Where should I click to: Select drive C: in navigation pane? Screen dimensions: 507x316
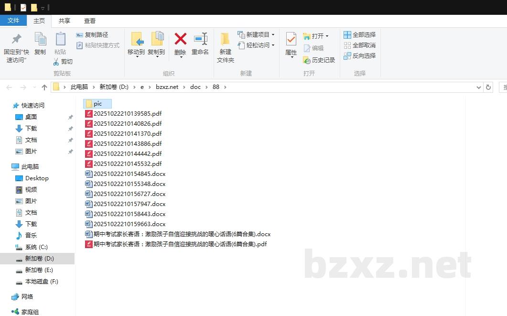point(36,247)
